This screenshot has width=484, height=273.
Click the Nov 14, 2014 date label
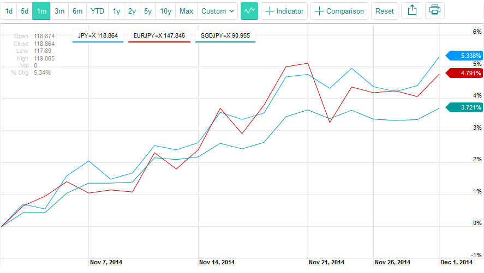pyautogui.click(x=217, y=262)
